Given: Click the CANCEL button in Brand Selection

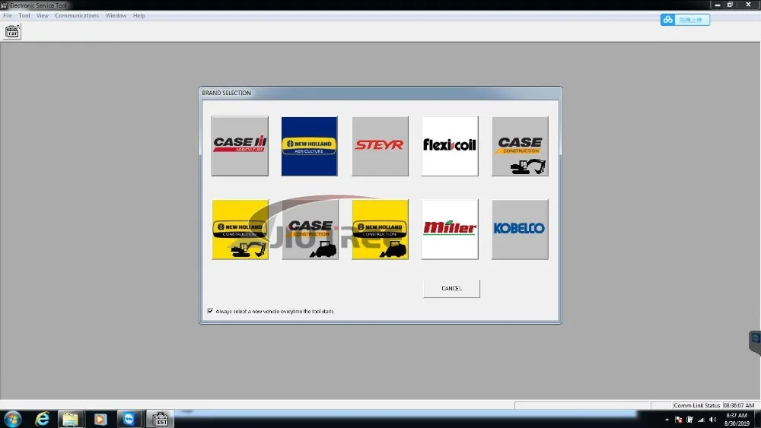Looking at the screenshot, I should coord(451,288).
